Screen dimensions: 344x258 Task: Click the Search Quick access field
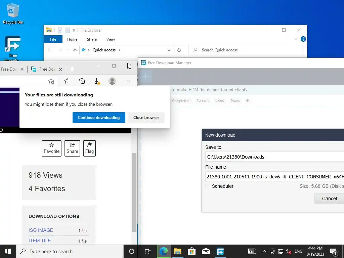[246, 50]
